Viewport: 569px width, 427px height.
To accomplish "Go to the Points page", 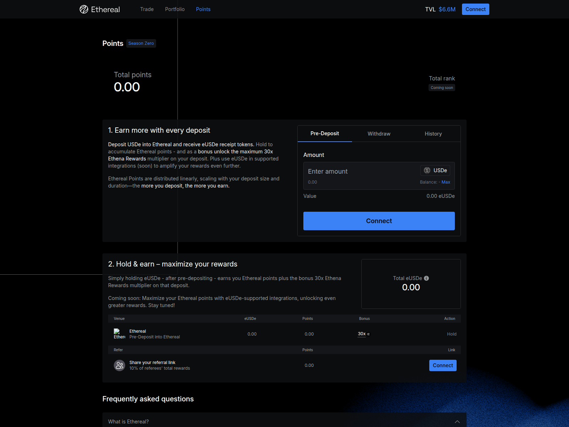I will click(x=203, y=9).
